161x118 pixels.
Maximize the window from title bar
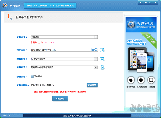pyautogui.click(x=151, y=3)
